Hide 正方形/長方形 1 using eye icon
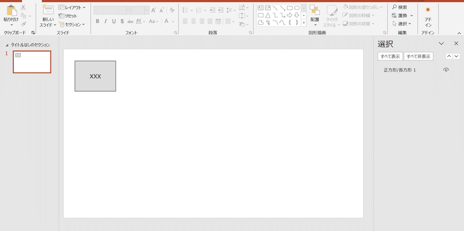The image size is (464, 231). (446, 70)
